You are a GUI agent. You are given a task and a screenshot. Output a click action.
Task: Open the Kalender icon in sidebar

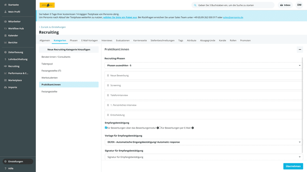(5, 36)
